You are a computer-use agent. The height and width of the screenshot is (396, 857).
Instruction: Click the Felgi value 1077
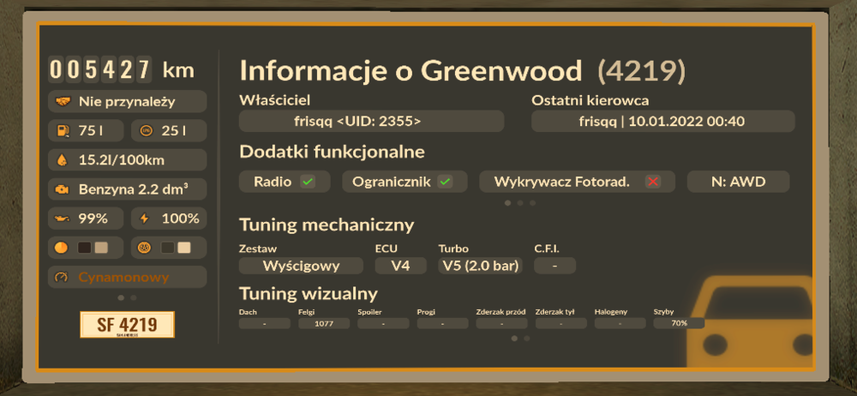point(324,323)
